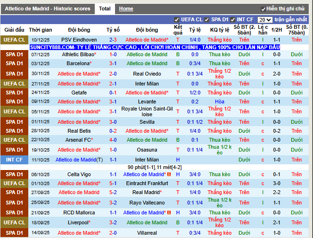Screen dimensions: 313x238
Task: Click red card icon in Celta Vigo row
Action: 169,174
